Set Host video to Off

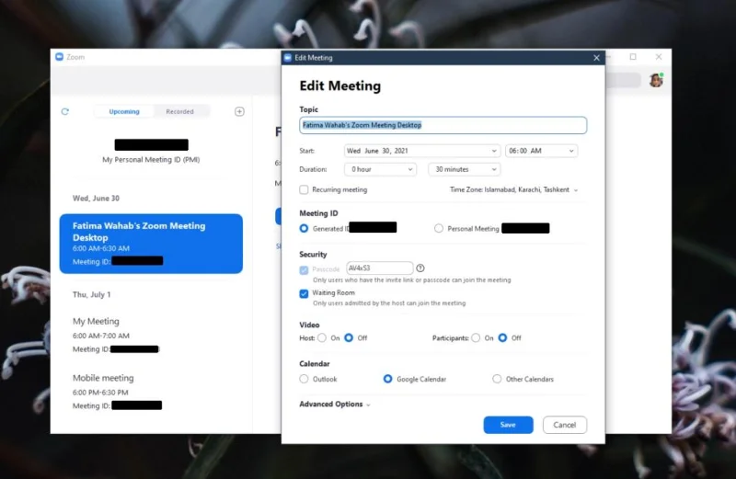point(349,337)
